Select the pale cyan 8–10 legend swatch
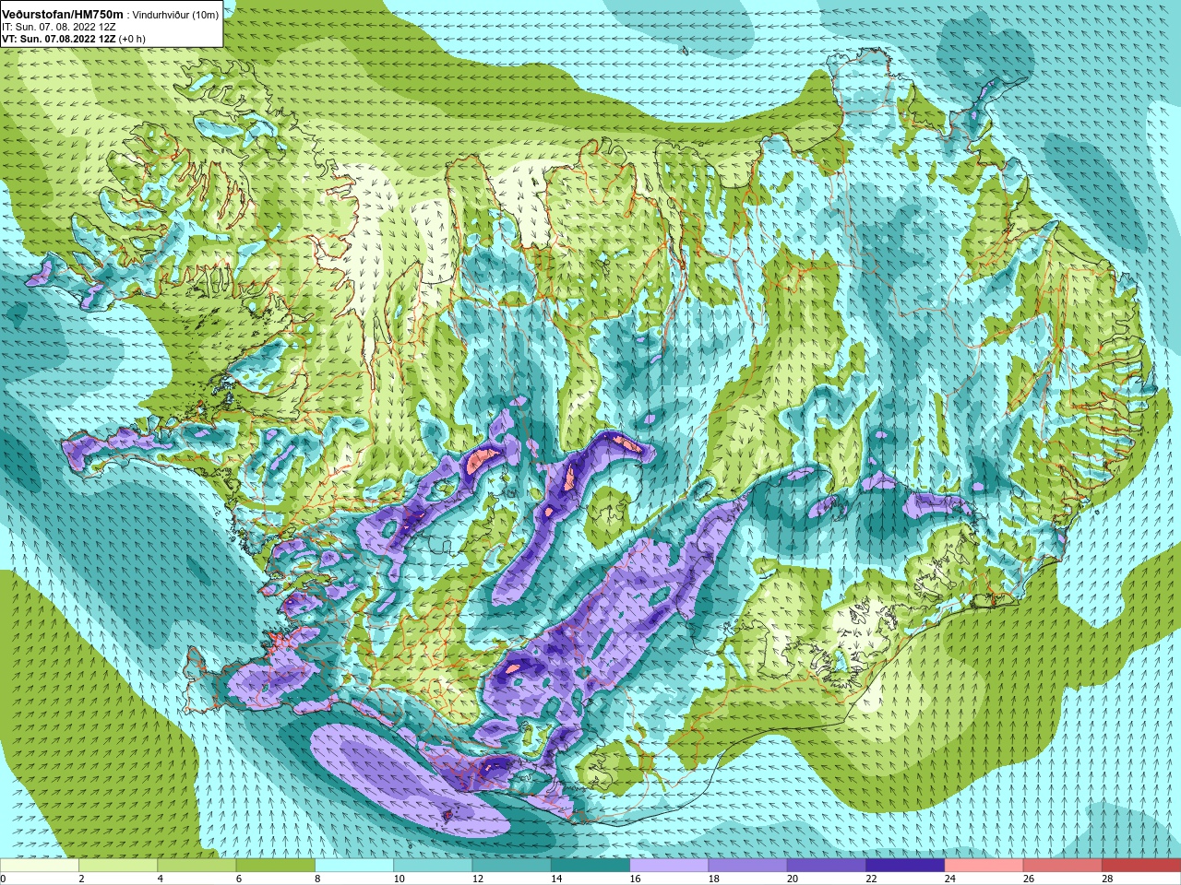Viewport: 1181px width, 885px height. pos(354,866)
